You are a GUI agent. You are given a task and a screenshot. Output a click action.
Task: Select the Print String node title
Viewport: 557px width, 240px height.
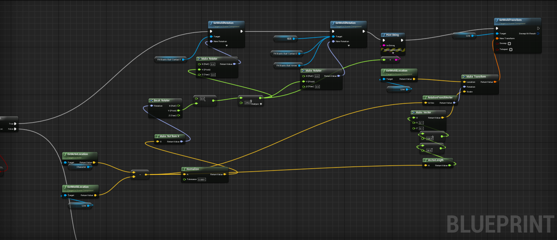tap(392, 35)
